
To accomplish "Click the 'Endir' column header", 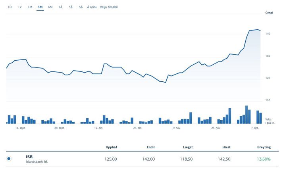I will (150, 147).
